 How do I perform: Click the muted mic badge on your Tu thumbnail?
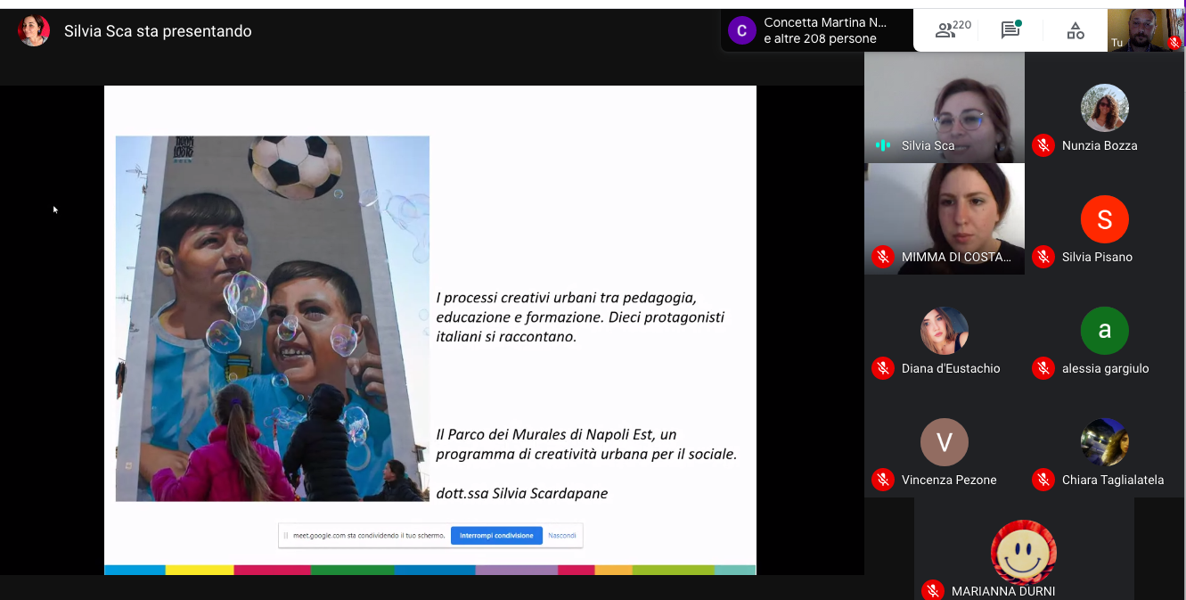tap(1174, 42)
